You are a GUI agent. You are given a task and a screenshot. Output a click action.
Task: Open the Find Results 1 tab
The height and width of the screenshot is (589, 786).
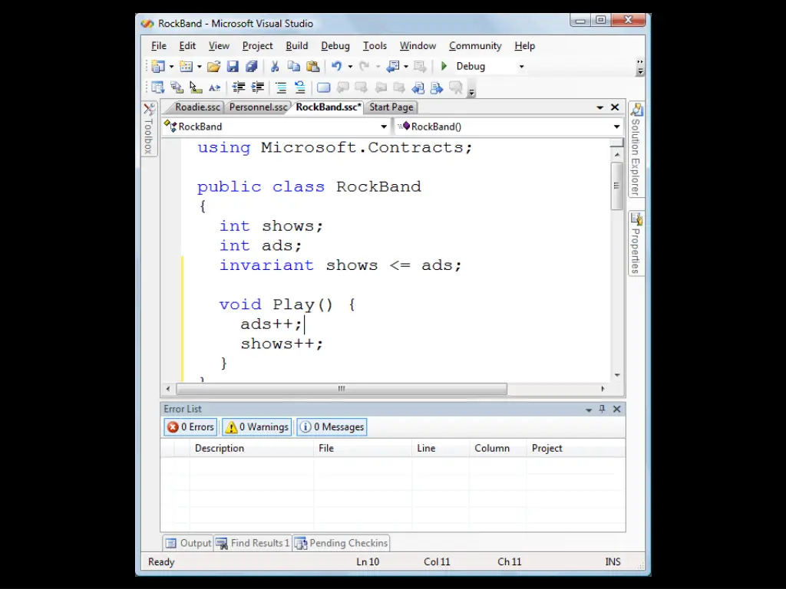tap(253, 543)
